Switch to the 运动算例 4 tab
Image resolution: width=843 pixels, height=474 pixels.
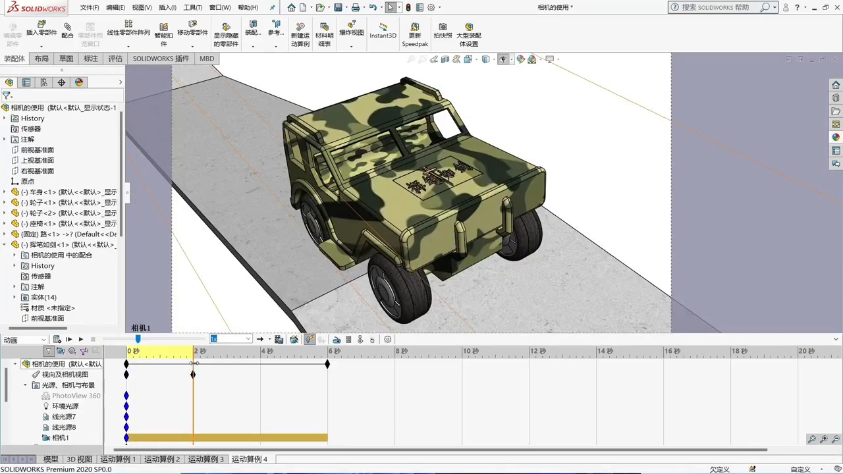249,459
